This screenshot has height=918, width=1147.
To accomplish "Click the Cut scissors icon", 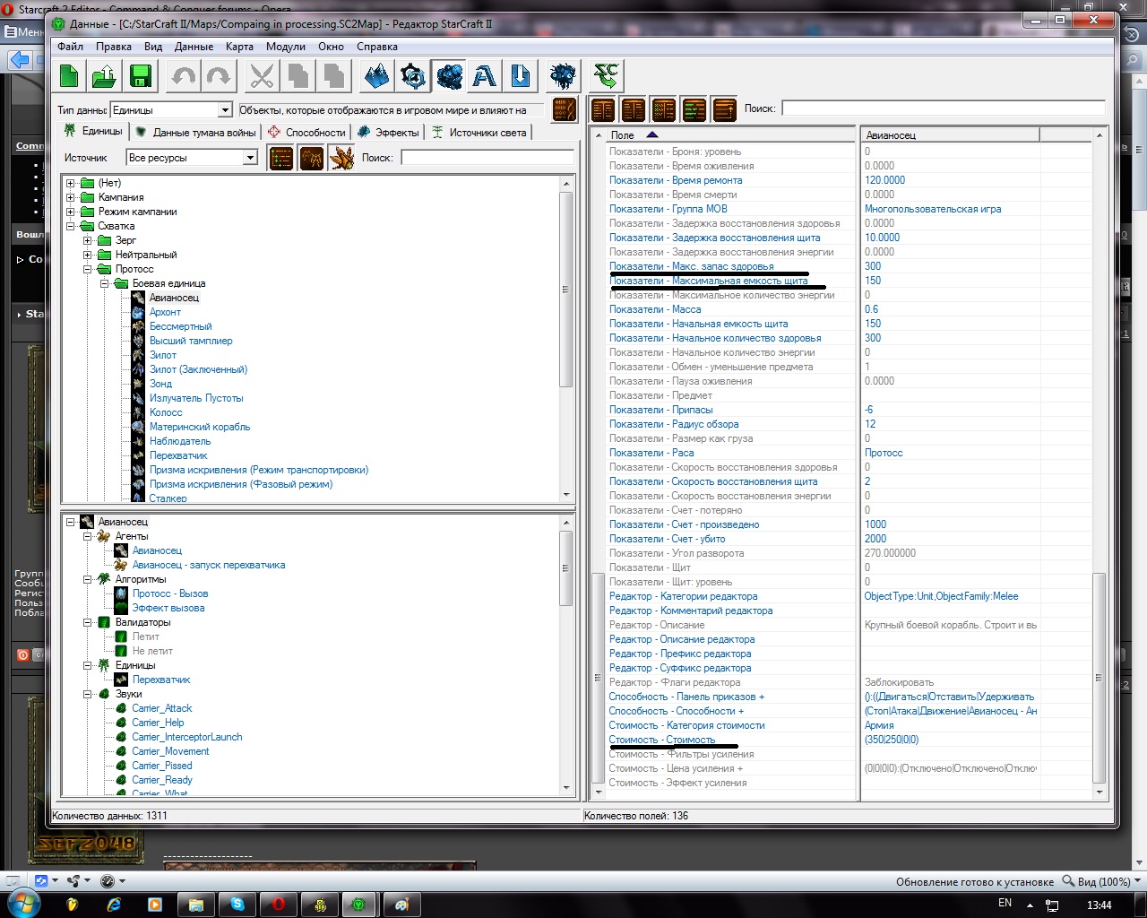I will tap(262, 76).
